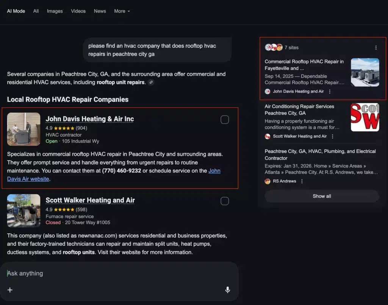Viewport: 388px width, 305px height.
Task: Open three-dot menu beside 7 sites
Action: point(376,48)
